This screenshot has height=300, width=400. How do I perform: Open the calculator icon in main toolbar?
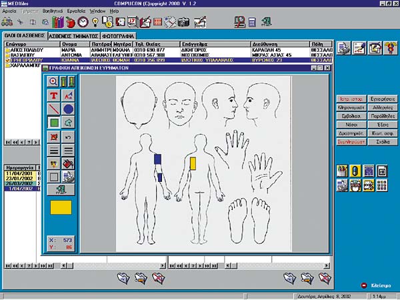coord(252,23)
